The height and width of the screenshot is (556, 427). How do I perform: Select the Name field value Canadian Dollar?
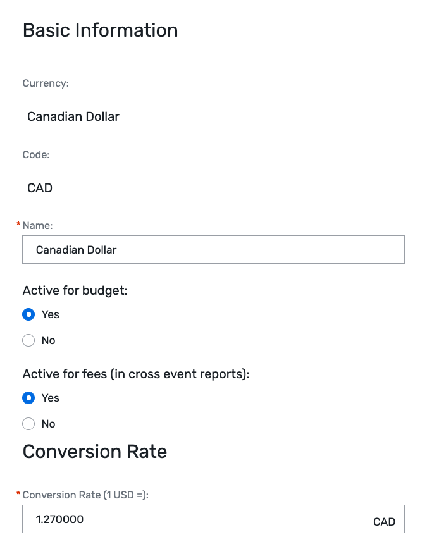coord(76,250)
